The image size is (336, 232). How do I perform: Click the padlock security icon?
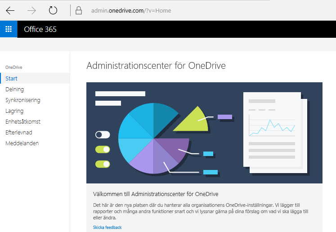coord(79,10)
